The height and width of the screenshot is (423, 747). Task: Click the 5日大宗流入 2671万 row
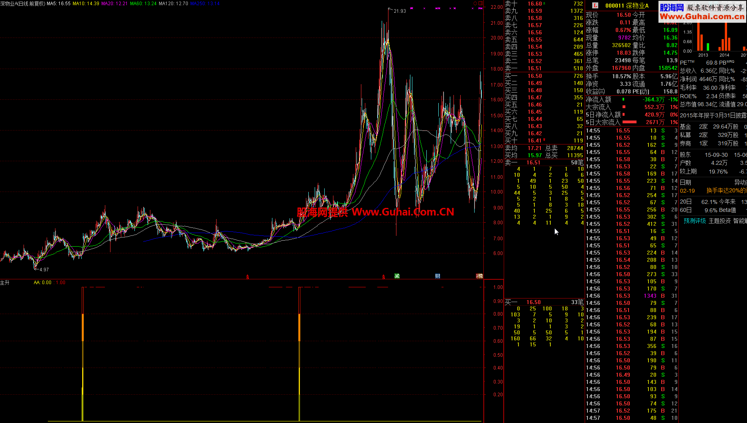pos(632,122)
